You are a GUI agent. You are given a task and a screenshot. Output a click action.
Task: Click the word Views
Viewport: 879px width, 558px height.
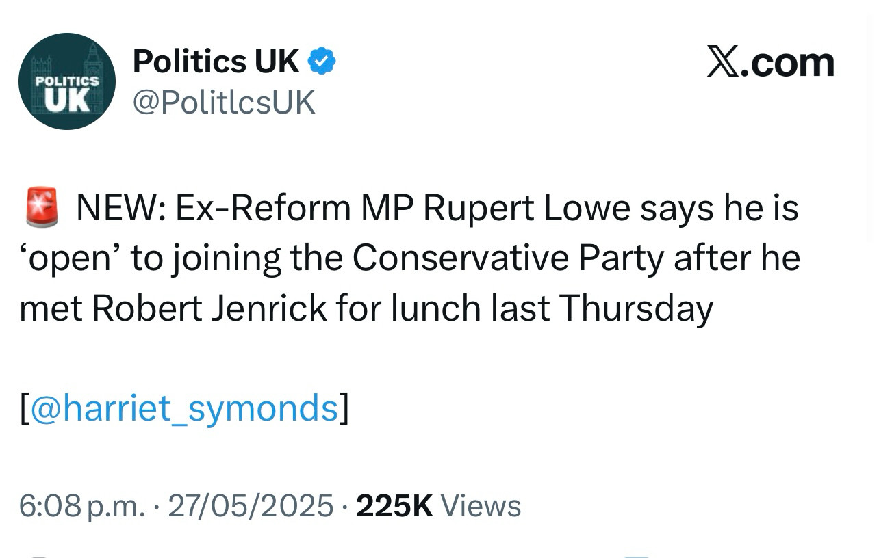tap(481, 506)
